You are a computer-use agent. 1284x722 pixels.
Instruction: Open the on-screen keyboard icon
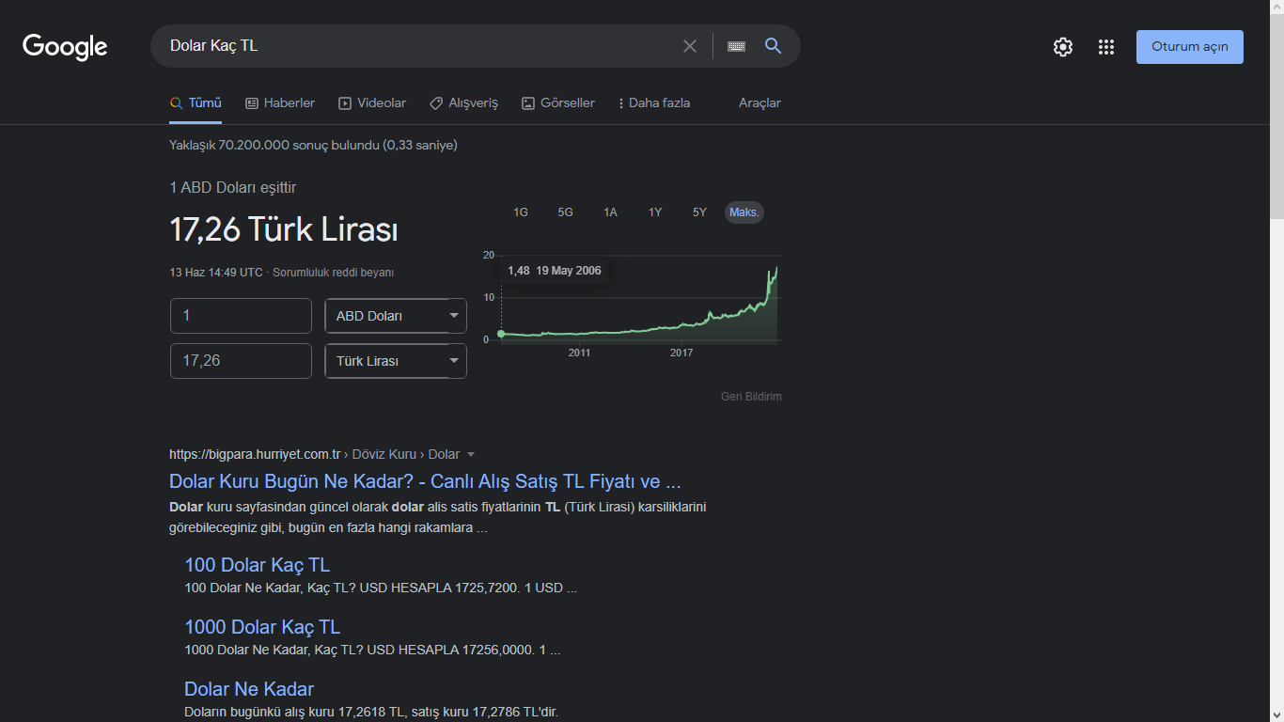click(x=736, y=46)
